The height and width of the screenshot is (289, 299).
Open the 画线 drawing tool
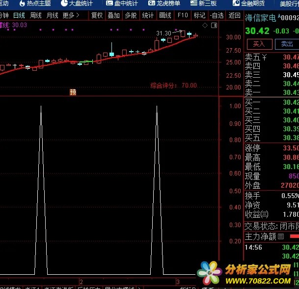point(165,15)
